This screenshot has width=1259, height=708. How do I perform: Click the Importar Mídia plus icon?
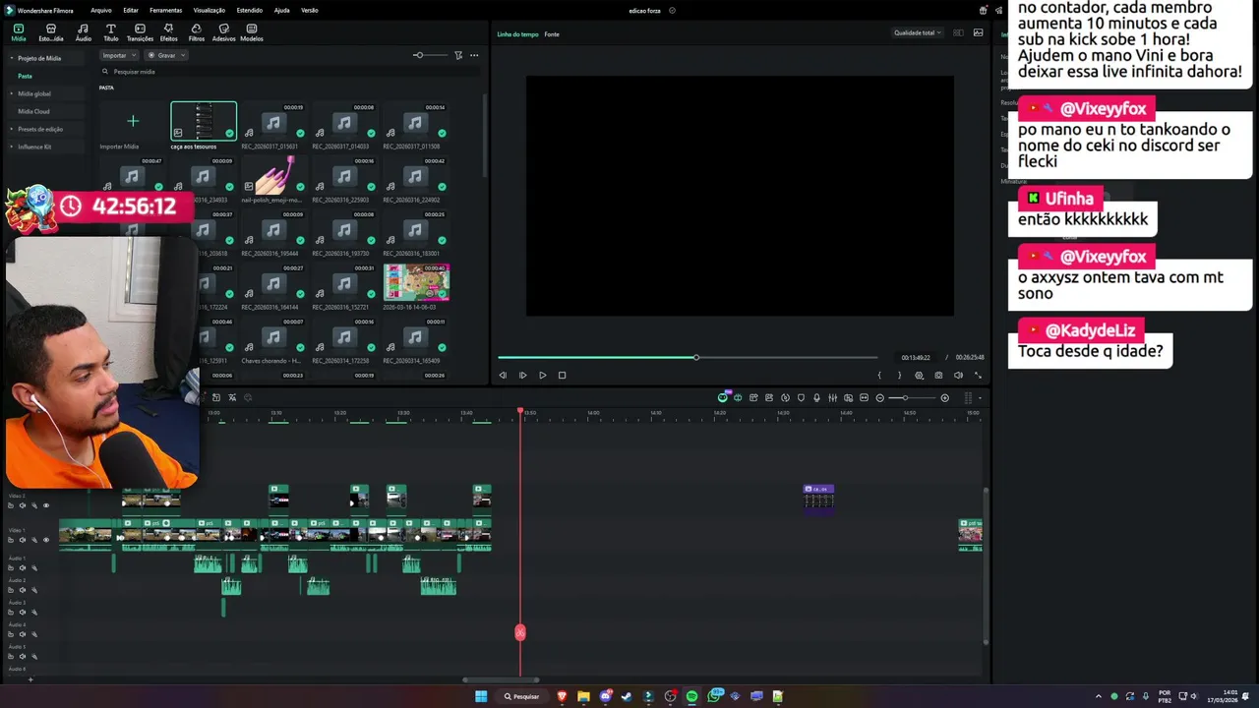click(133, 121)
